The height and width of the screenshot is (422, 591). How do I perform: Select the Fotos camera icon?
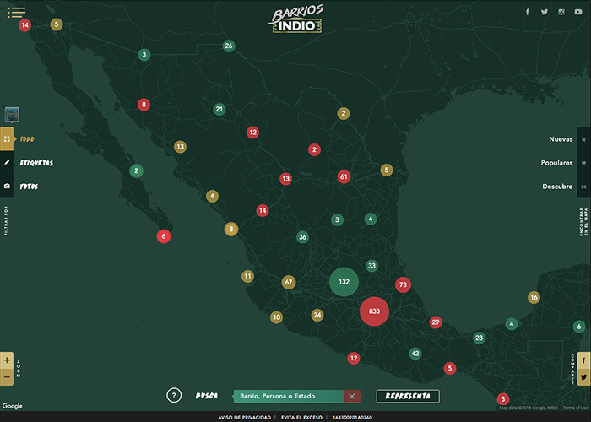[x=7, y=187]
